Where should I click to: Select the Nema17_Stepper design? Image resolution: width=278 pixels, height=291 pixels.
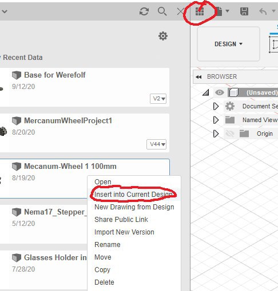tap(43, 224)
